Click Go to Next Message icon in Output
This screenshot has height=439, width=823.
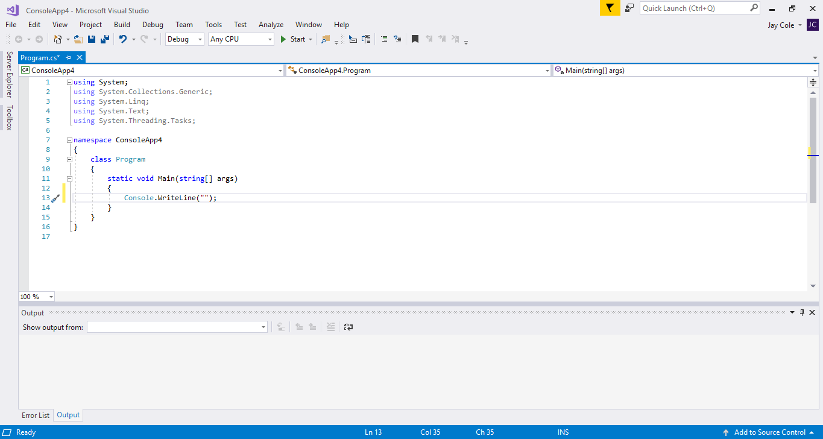[x=312, y=327]
